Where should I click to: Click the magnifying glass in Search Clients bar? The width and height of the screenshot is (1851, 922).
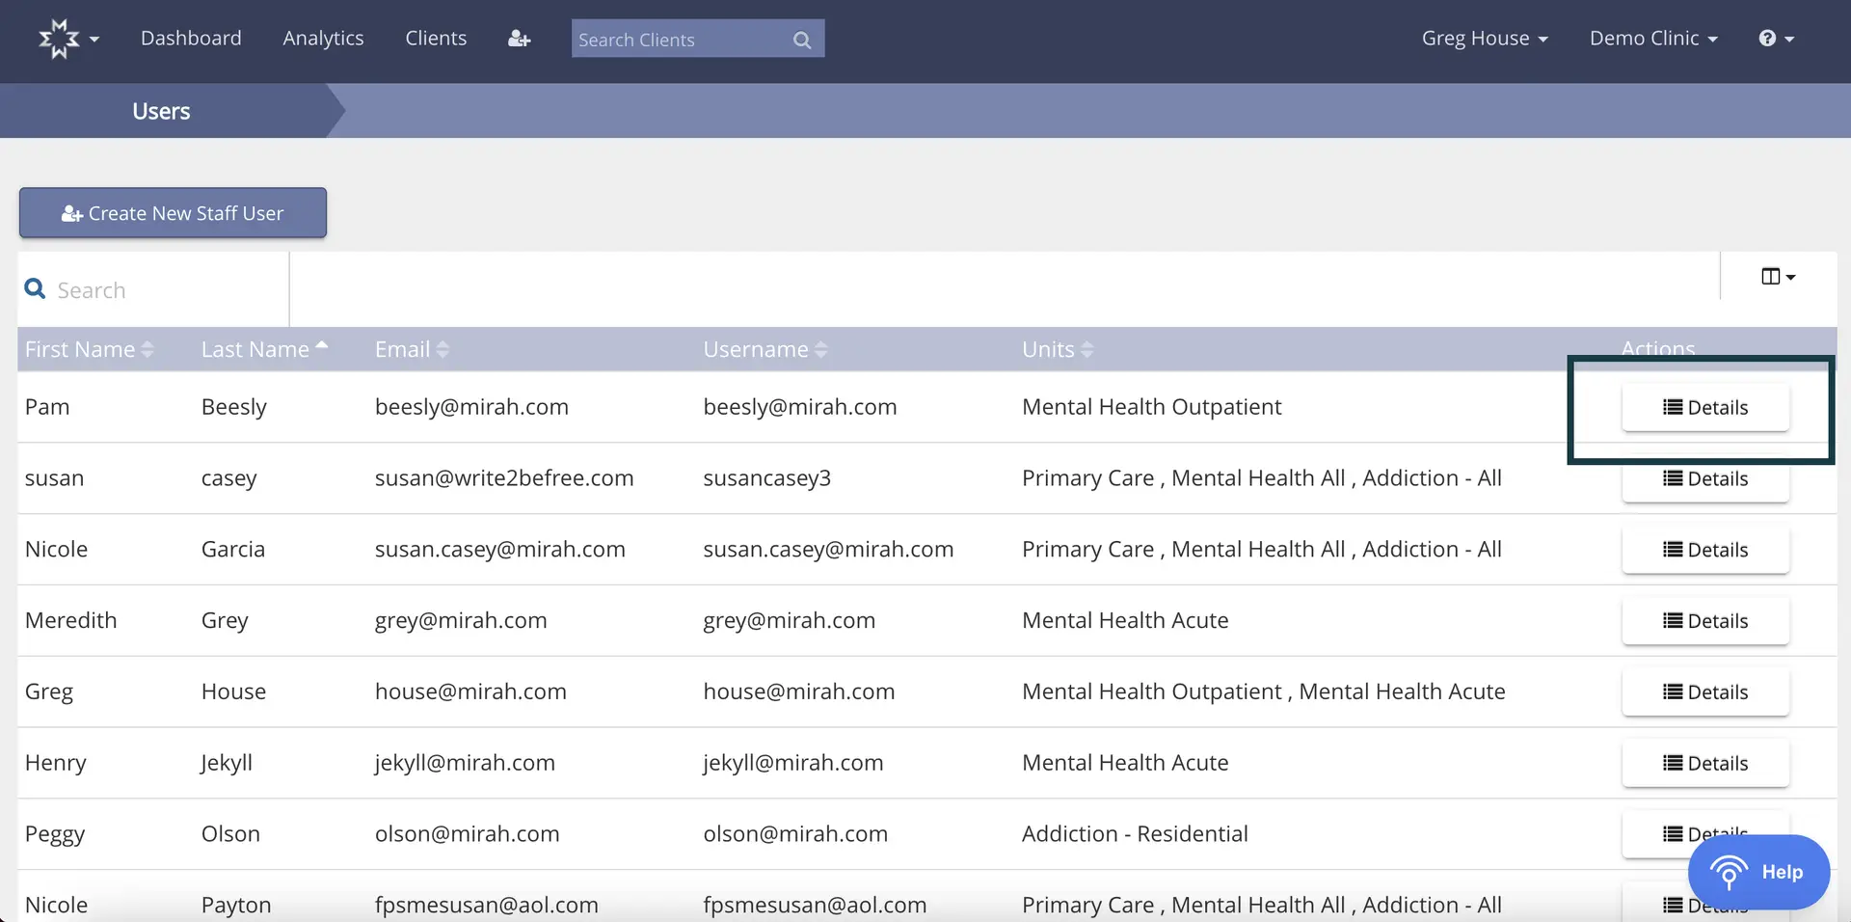coord(801,40)
